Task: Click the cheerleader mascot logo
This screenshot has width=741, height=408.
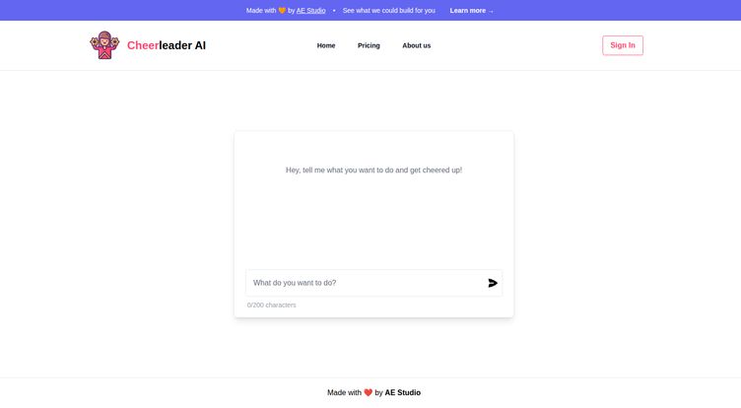Action: tap(103, 45)
